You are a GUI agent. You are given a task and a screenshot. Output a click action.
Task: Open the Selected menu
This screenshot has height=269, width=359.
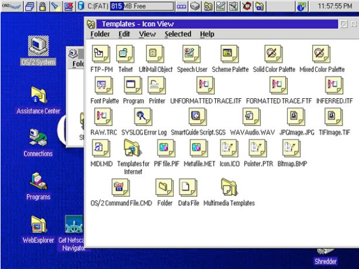coord(178,34)
